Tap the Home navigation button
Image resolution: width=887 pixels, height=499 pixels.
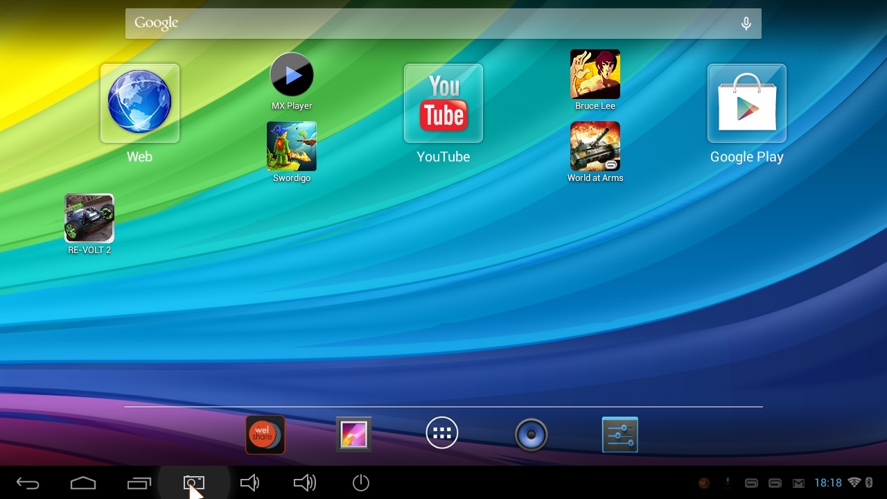click(83, 483)
